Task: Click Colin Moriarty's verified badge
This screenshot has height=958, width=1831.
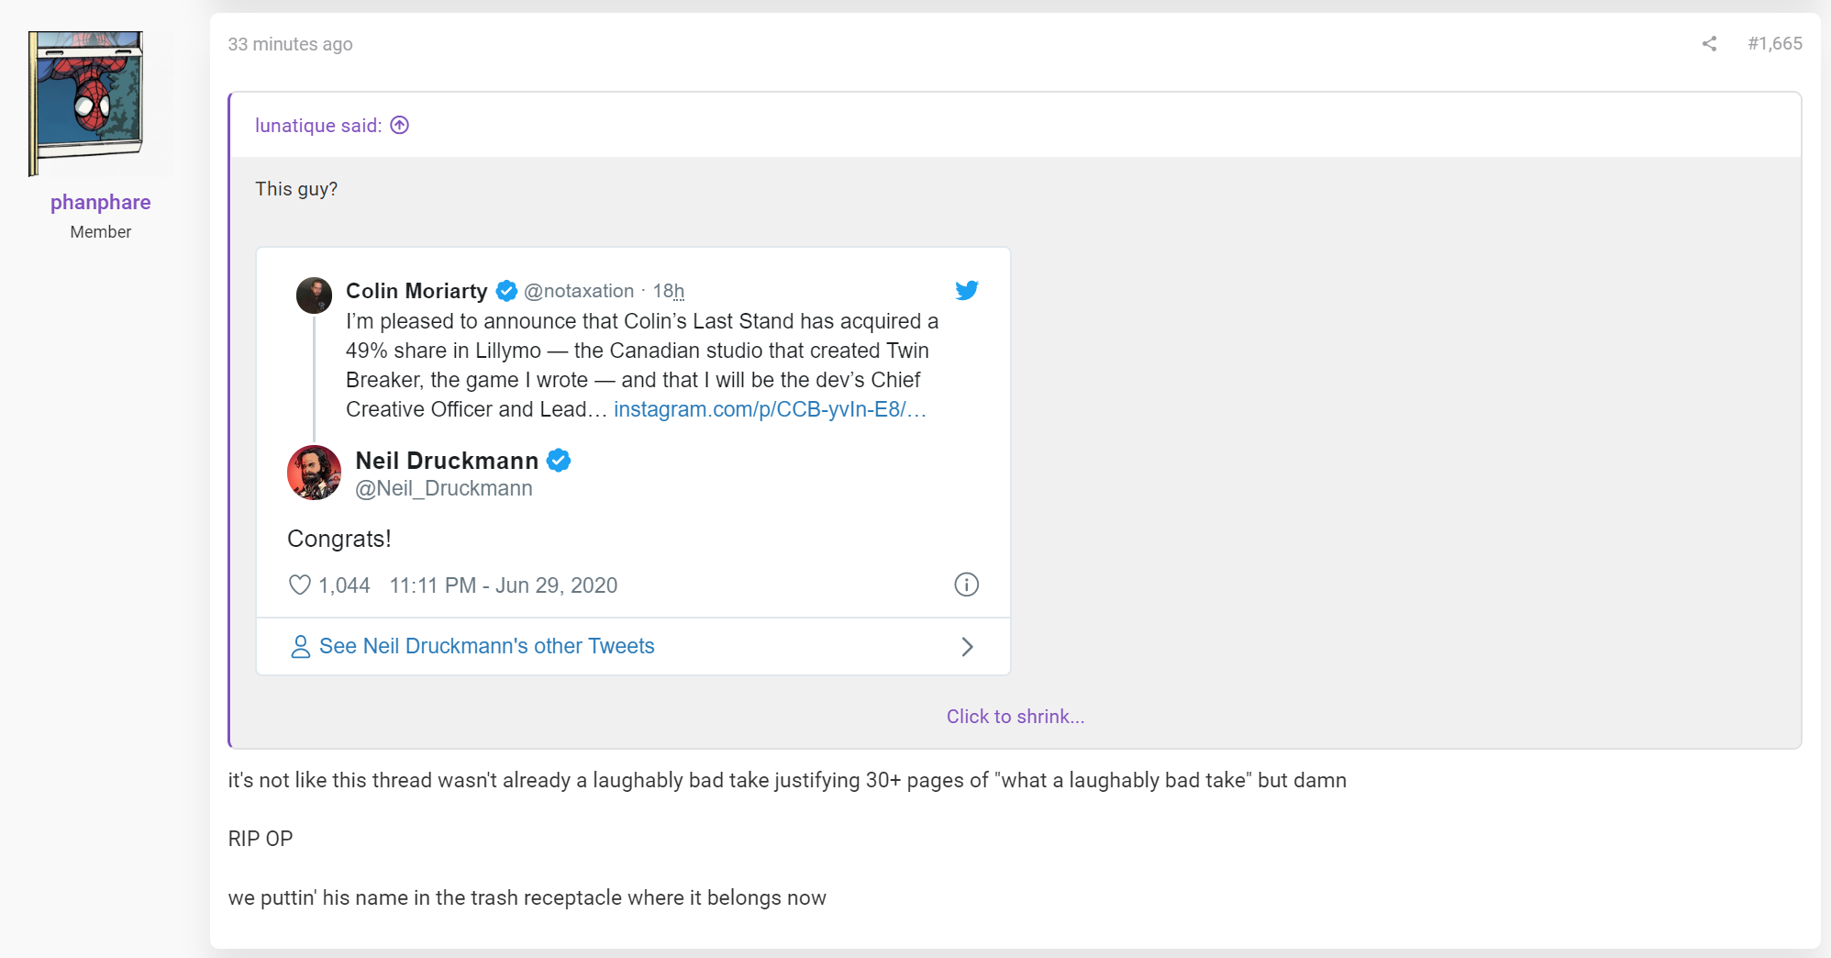Action: (506, 291)
